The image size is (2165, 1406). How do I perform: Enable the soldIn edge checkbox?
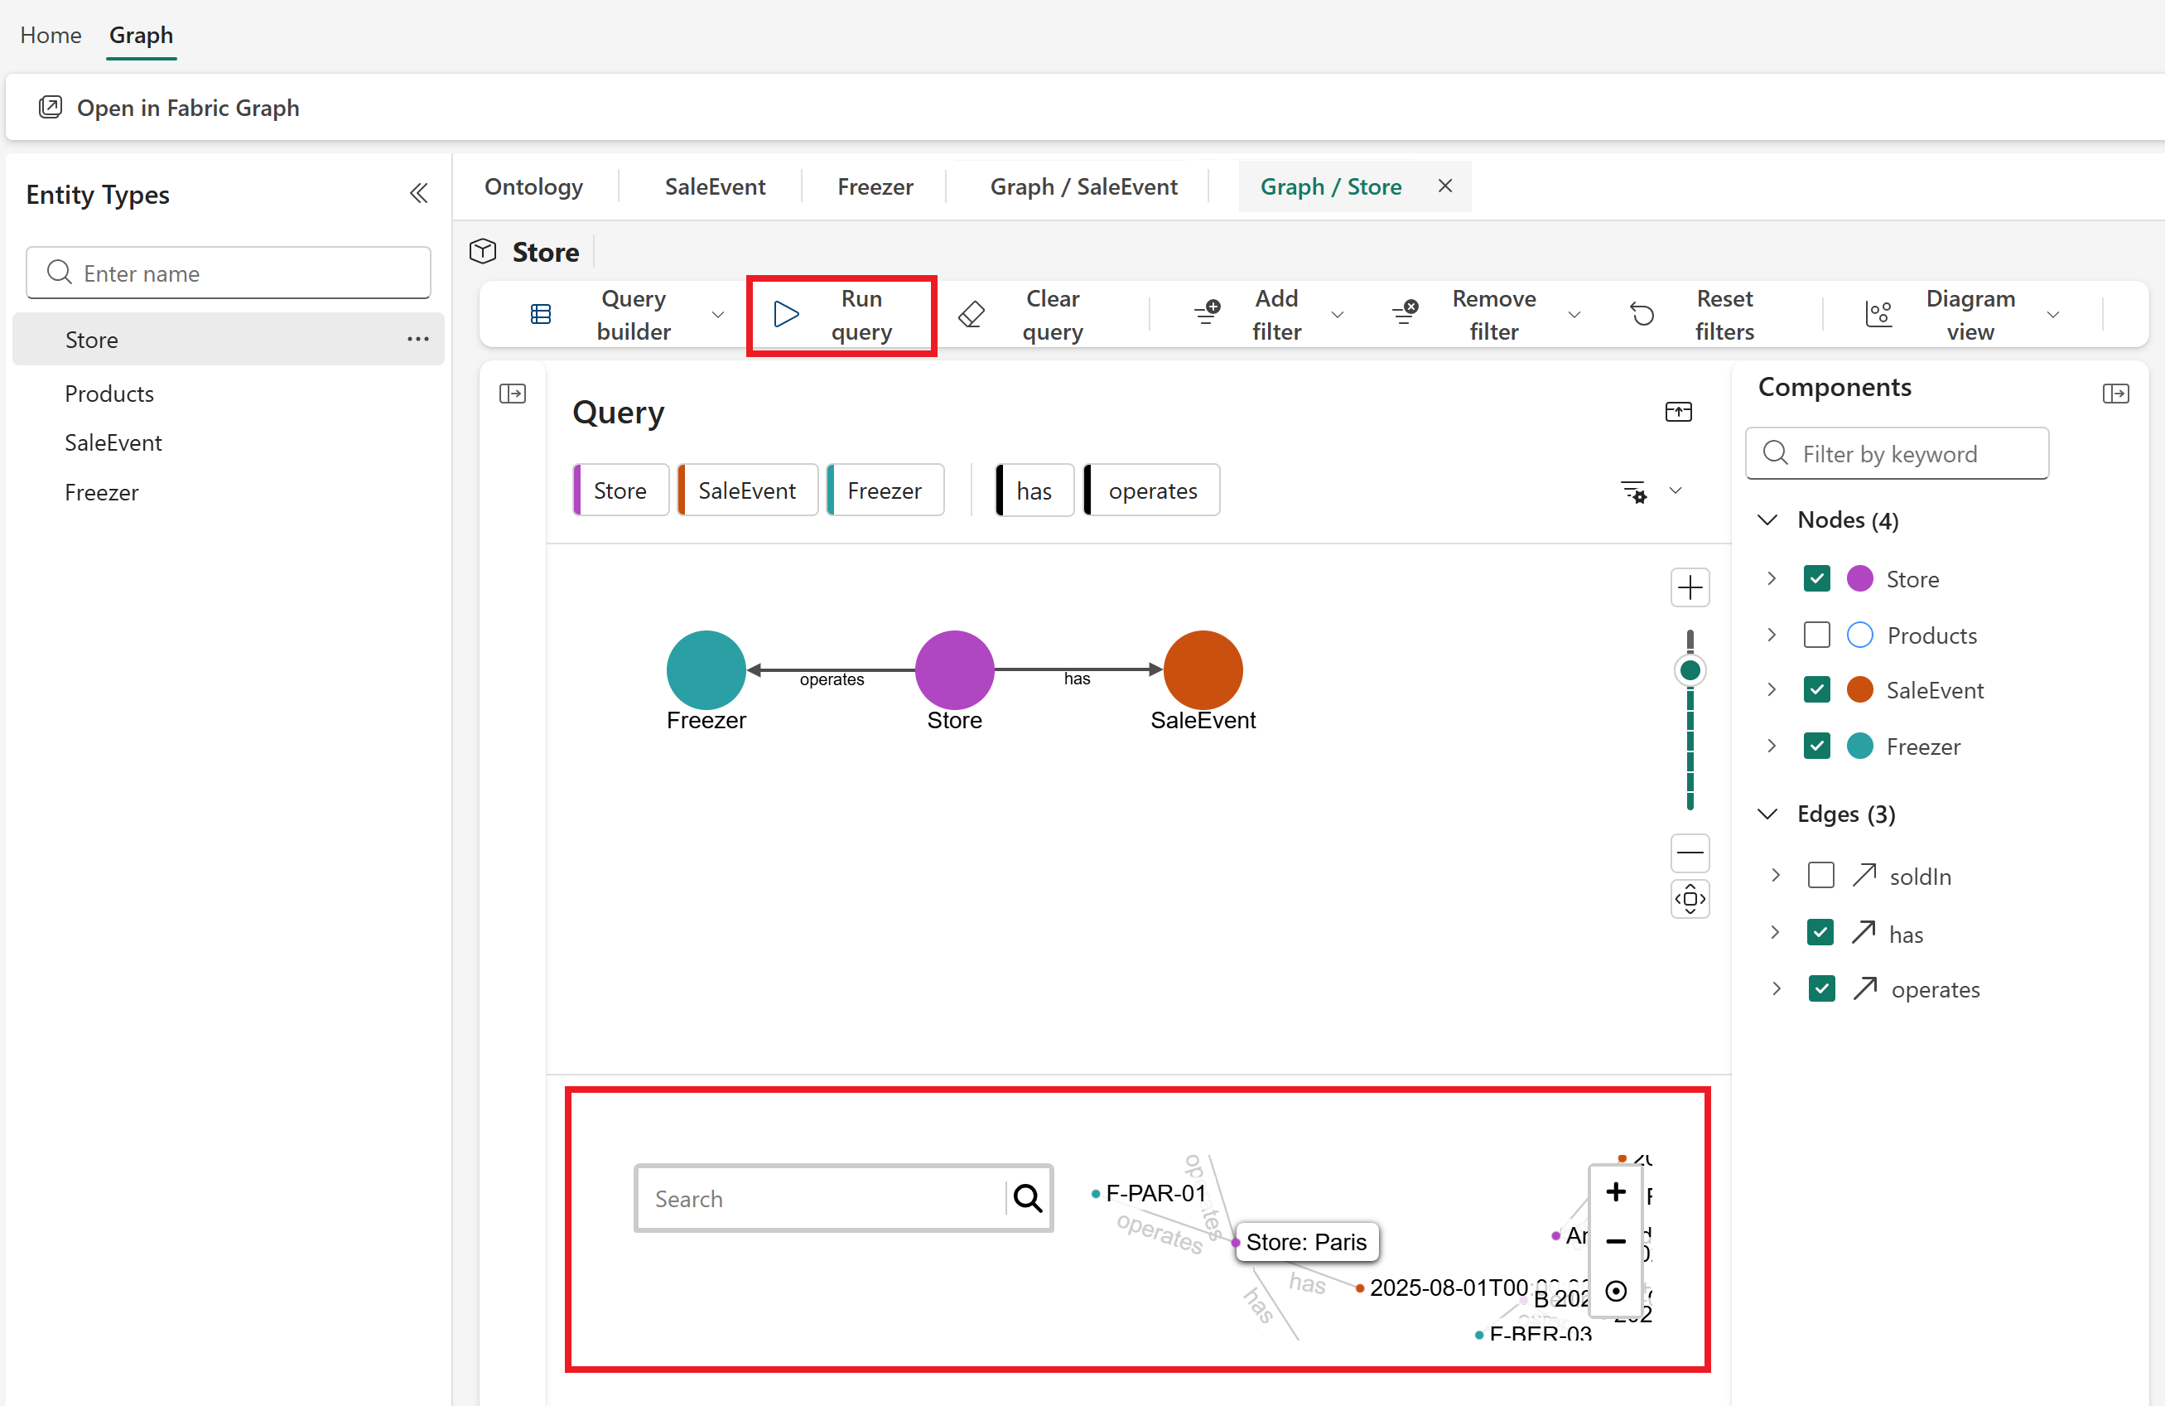pyautogui.click(x=1820, y=876)
